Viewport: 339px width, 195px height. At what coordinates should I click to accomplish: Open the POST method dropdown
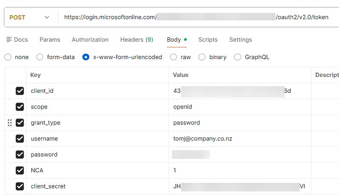[x=29, y=17]
